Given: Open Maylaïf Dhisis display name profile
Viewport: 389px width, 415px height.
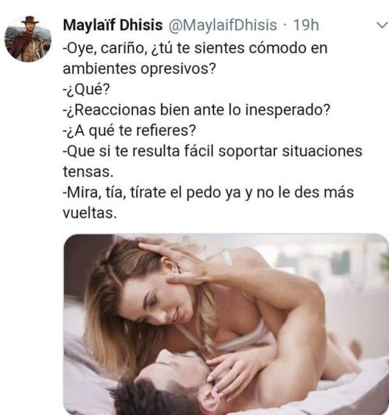Looking at the screenshot, I should pyautogui.click(x=113, y=26).
